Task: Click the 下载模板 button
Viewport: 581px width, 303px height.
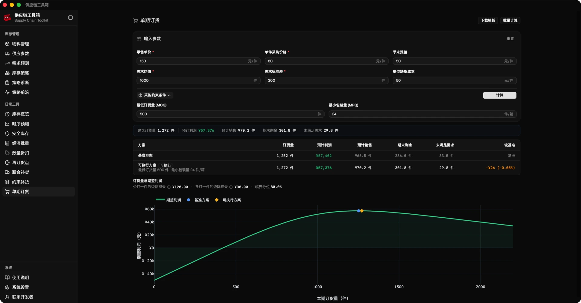Action: pos(488,20)
